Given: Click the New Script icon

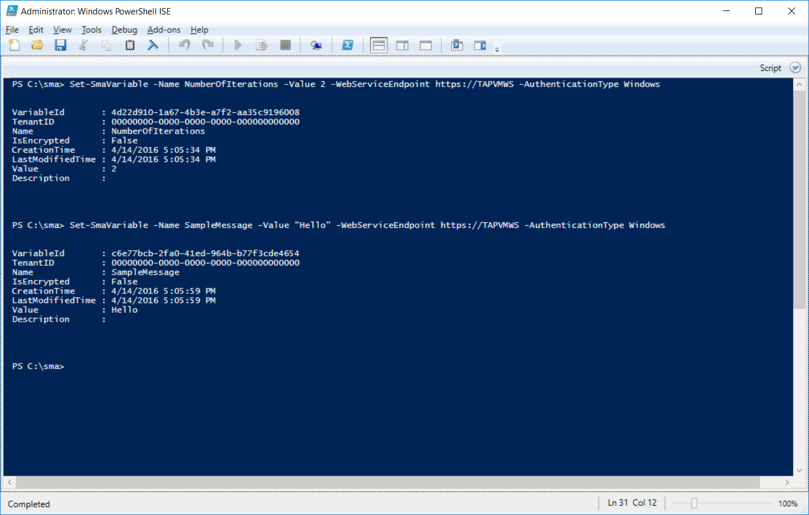Looking at the screenshot, I should tap(13, 45).
